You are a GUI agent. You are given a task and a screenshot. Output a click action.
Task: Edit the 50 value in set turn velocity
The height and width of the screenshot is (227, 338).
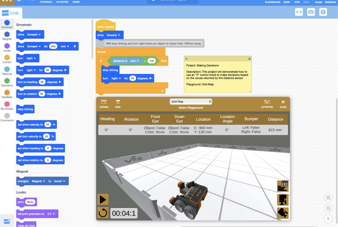coord(46,137)
